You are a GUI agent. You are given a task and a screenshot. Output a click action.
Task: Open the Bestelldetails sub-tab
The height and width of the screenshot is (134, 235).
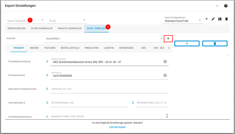coord(70,48)
